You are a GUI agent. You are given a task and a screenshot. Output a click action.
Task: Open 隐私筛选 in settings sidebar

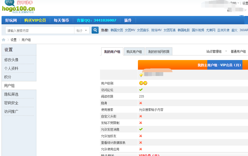11,94
